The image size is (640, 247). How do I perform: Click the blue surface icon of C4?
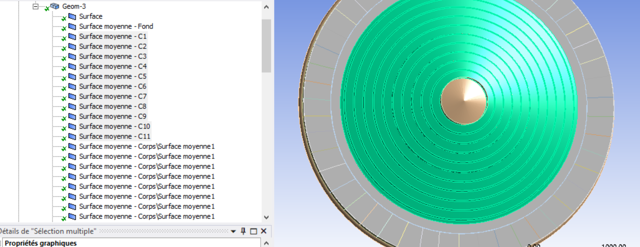point(72,66)
